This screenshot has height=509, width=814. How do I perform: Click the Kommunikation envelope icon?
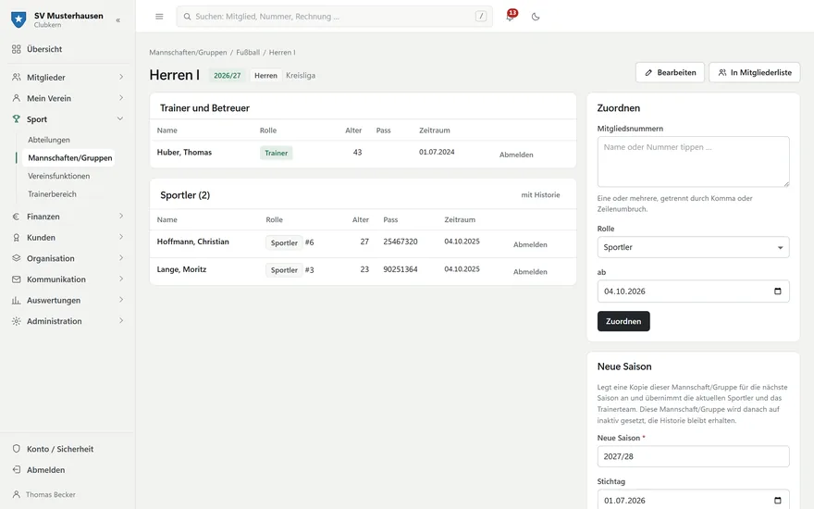[x=17, y=279]
